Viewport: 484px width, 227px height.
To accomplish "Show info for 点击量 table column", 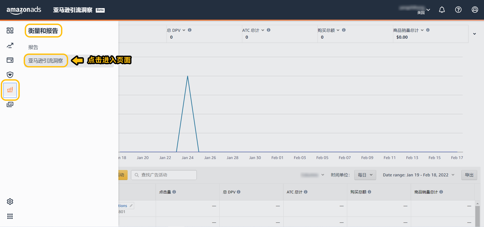I will click(174, 192).
